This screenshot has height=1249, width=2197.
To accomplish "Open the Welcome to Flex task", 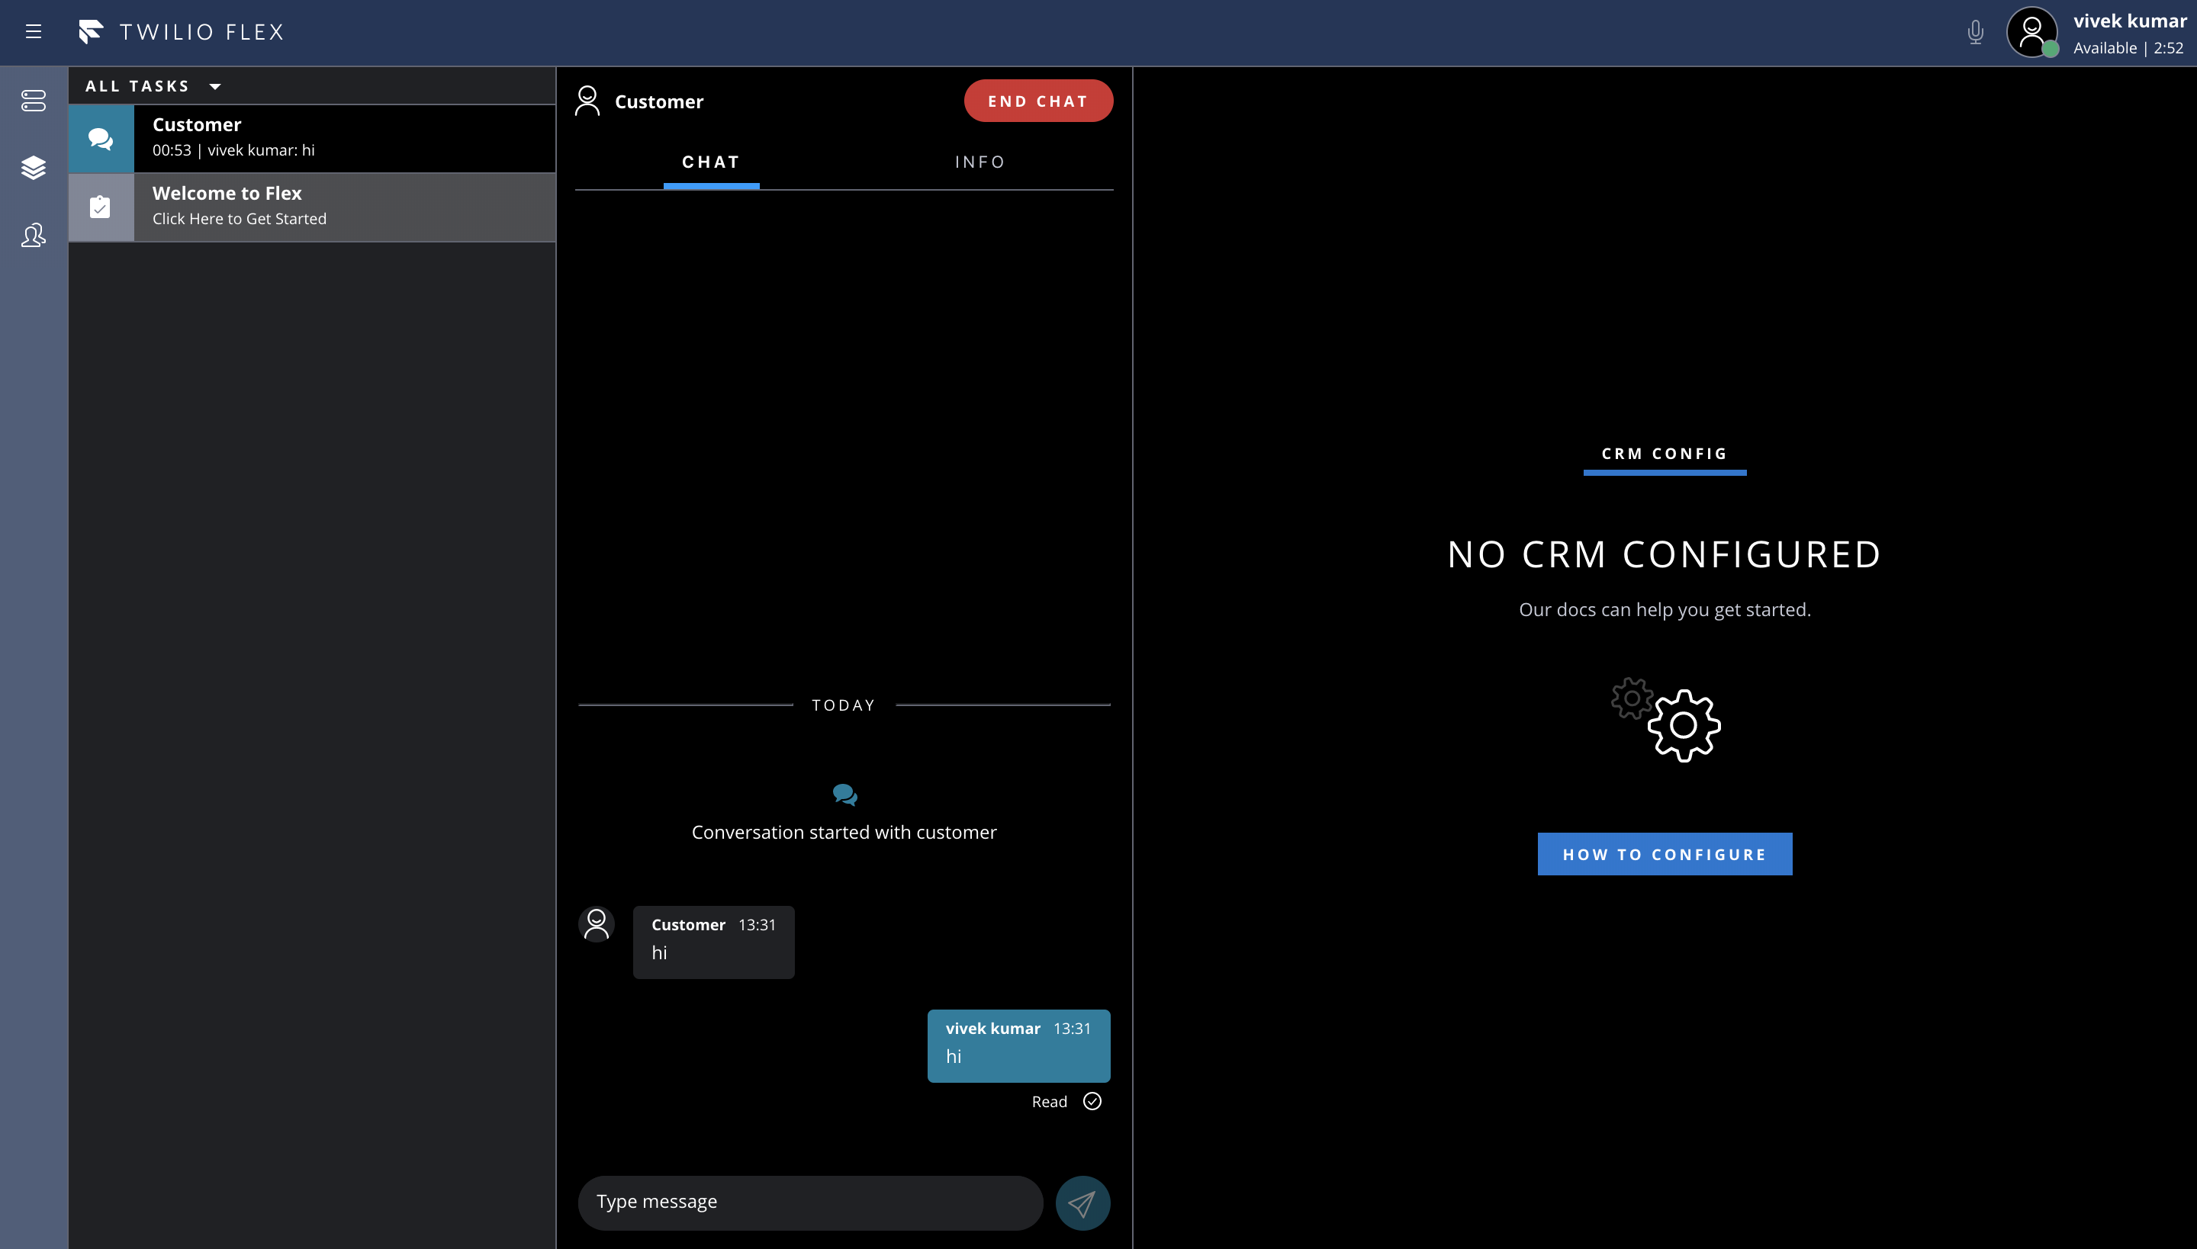I will [x=313, y=207].
